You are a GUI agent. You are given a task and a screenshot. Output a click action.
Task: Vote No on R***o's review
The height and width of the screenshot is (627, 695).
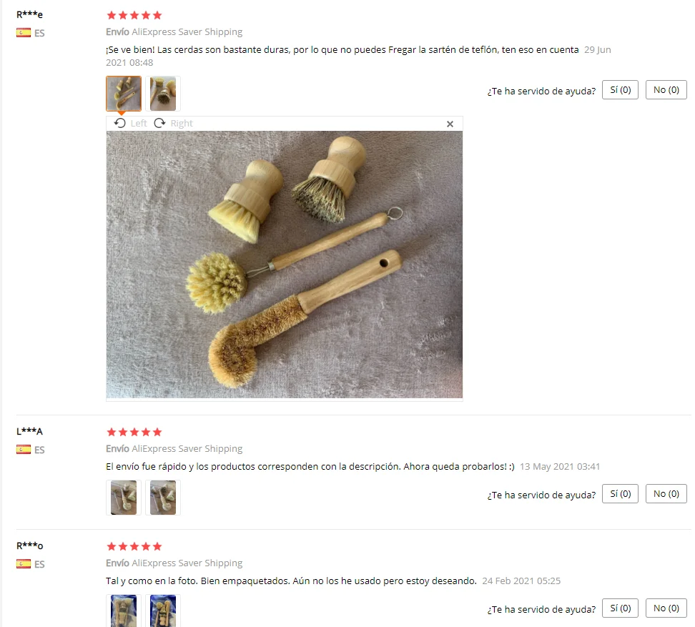[666, 608]
